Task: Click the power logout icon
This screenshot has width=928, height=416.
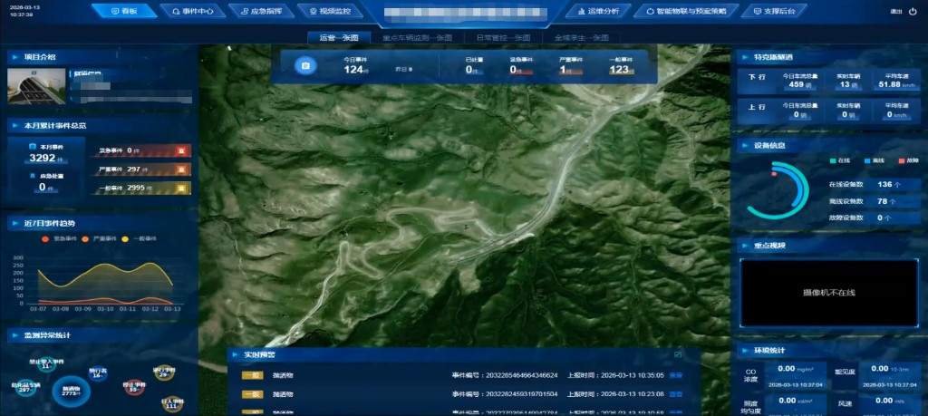Action: pos(912,11)
